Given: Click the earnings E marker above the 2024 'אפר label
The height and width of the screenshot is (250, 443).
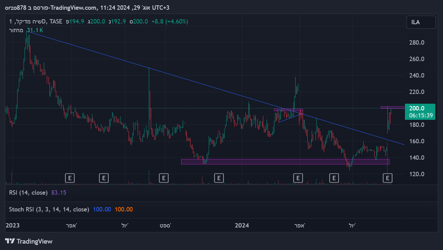Looking at the screenshot, I should (x=298, y=178).
